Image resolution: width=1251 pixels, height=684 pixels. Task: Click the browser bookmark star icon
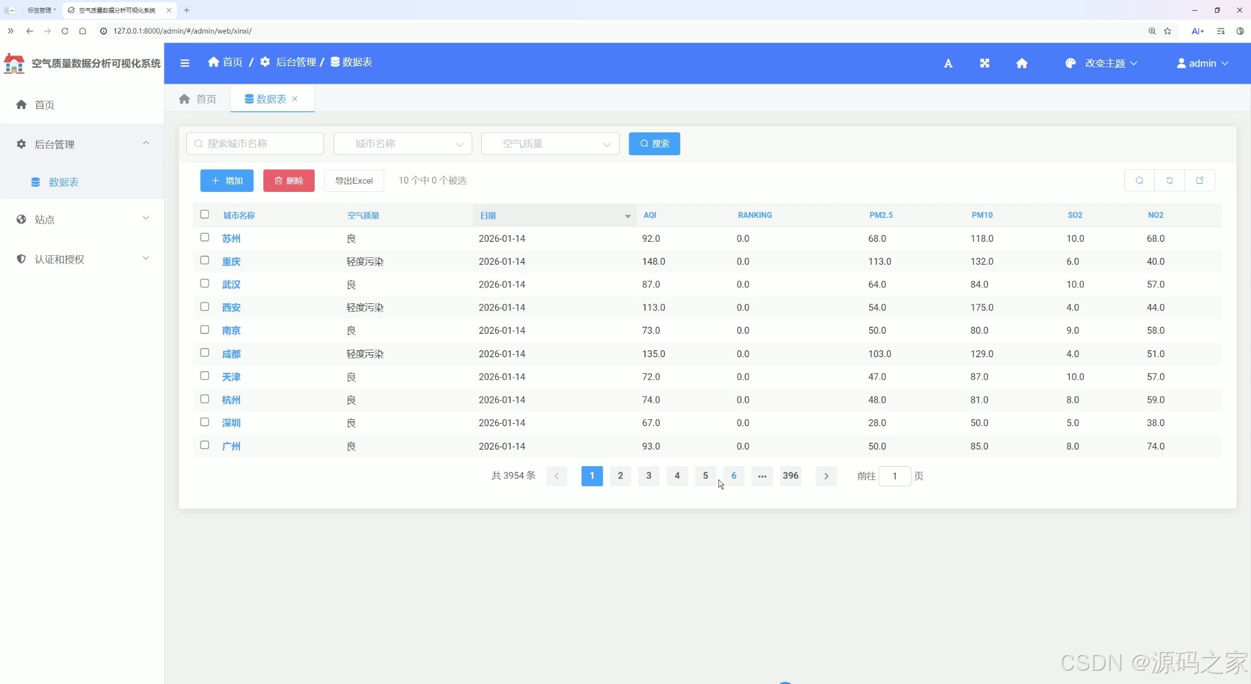(1167, 31)
